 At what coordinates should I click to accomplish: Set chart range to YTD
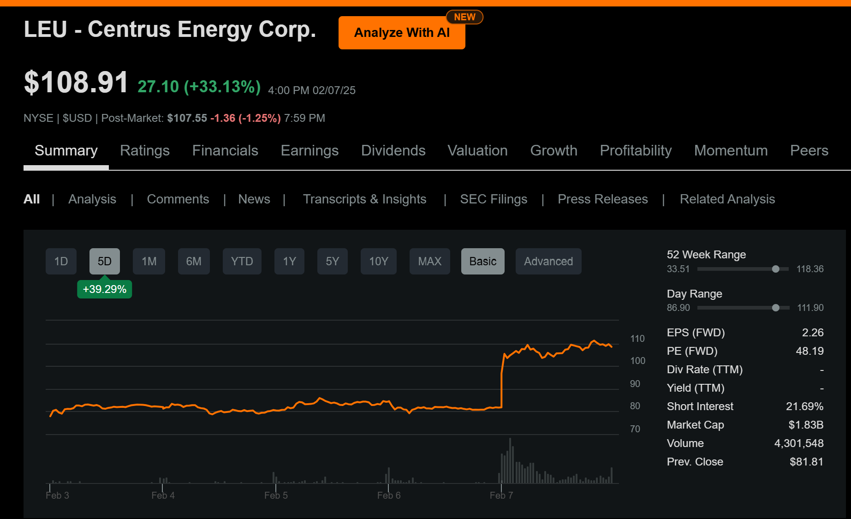[x=242, y=262]
